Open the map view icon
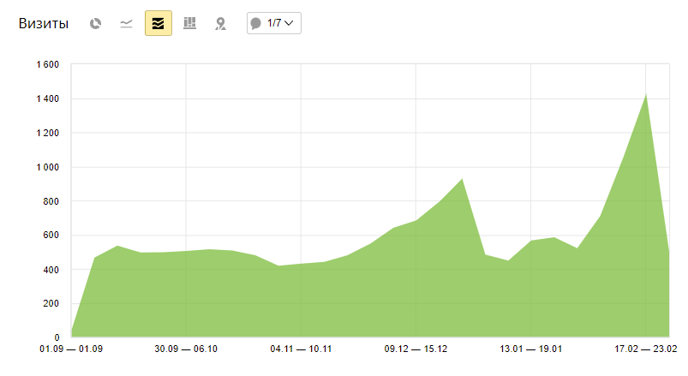This screenshot has width=688, height=376. click(x=220, y=23)
